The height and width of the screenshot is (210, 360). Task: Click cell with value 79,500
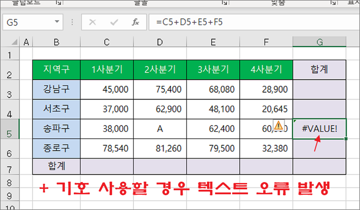coord(213,148)
